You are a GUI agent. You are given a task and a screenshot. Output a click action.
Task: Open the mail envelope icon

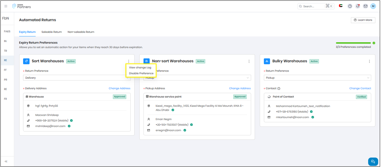tap(365, 6)
